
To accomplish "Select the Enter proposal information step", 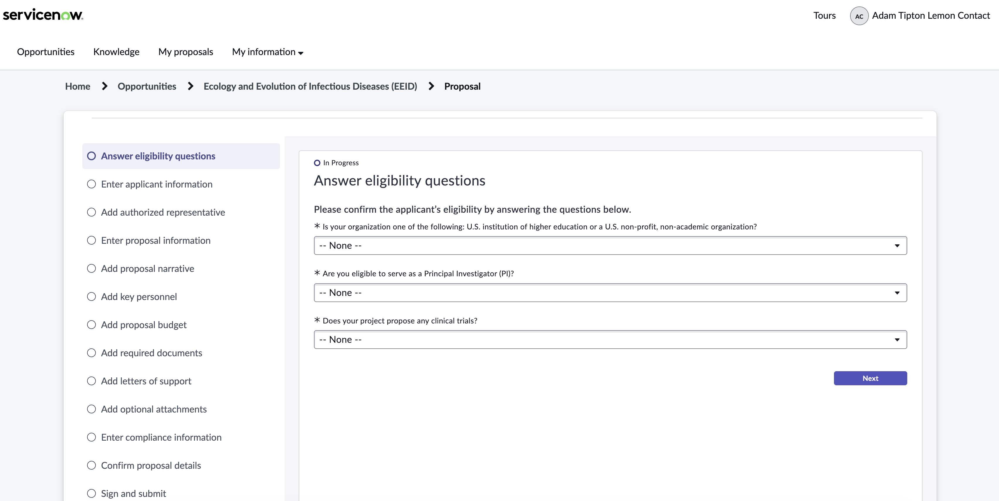I will pyautogui.click(x=181, y=240).
